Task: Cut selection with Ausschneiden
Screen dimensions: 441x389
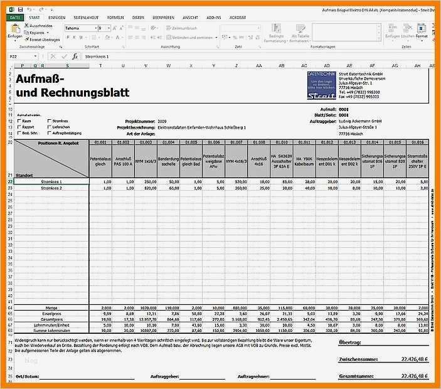Action: pos(38,26)
